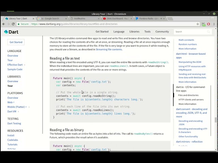Viewport: 218px width, 163px height.
Task: Reload the page with refresh icon
Action: pos(13,24)
